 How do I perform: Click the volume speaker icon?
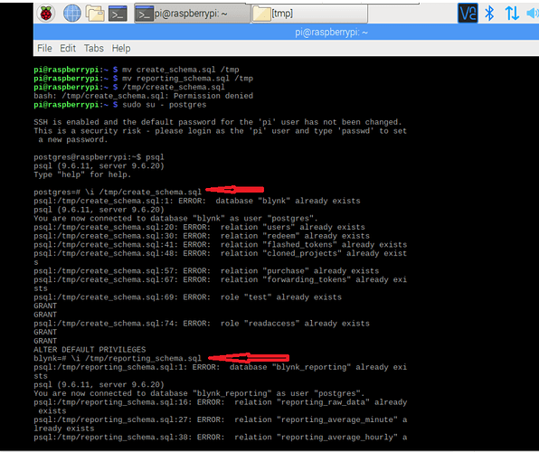pyautogui.click(x=533, y=14)
